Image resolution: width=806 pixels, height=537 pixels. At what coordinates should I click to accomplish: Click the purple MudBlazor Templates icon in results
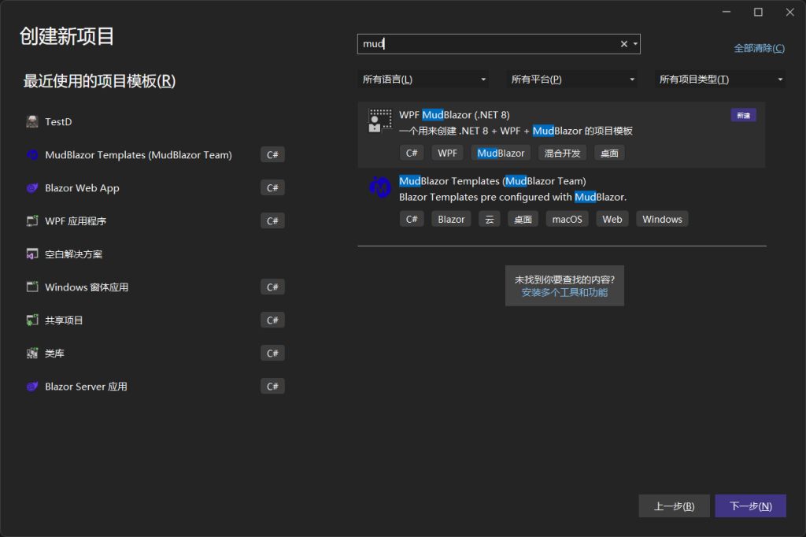tap(380, 187)
